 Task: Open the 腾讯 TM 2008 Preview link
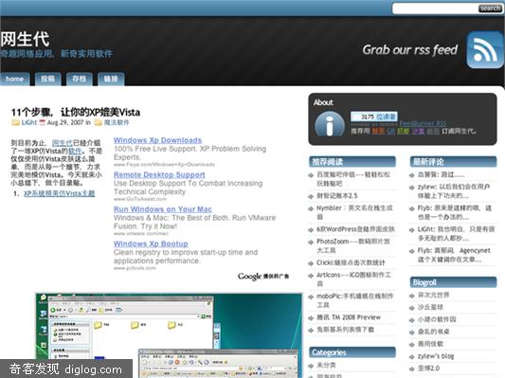[349, 317]
